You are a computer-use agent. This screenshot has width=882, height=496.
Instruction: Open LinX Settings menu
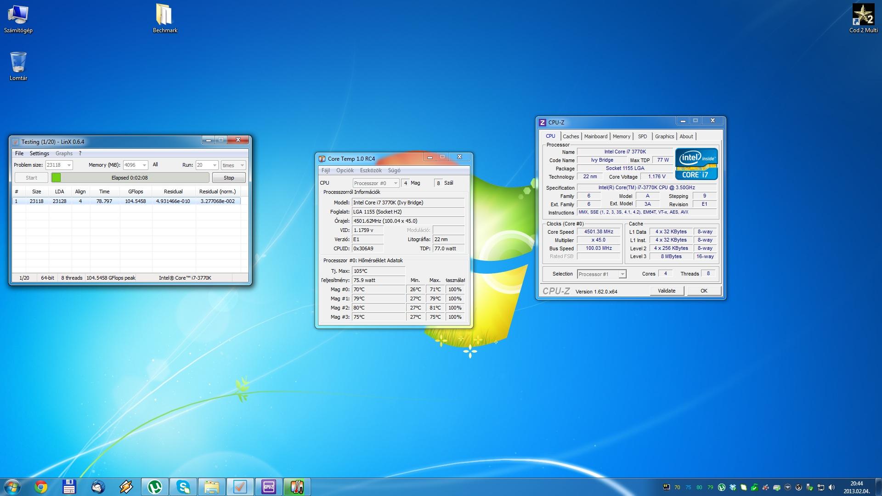click(40, 153)
